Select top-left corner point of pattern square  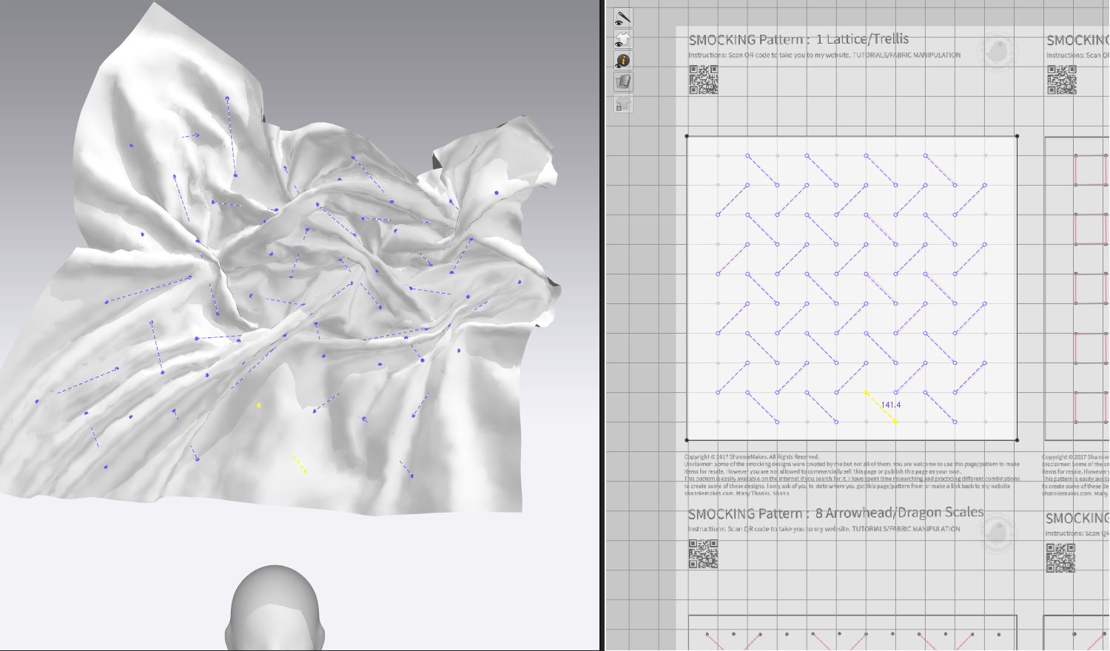point(687,136)
